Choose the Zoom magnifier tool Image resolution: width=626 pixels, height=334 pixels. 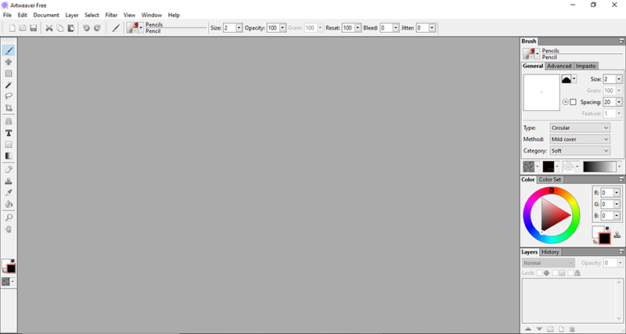click(9, 217)
